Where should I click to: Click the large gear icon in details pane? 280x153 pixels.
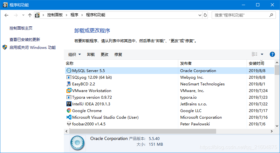click(77, 143)
